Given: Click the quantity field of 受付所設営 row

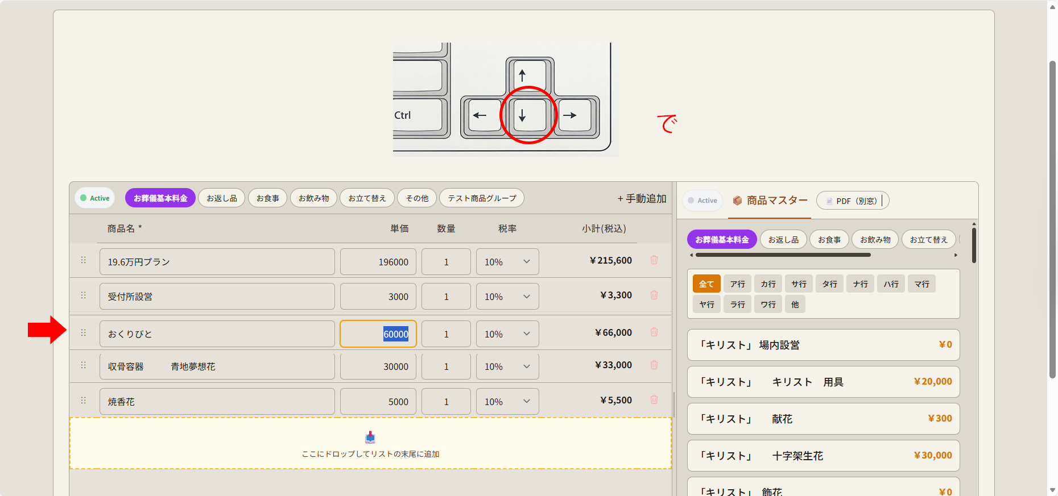Looking at the screenshot, I should [x=446, y=297].
